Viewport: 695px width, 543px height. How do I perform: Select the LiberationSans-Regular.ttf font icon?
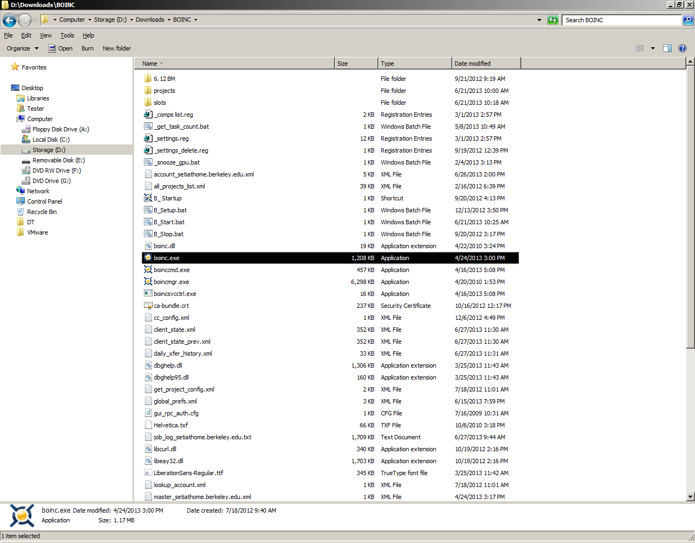pos(148,473)
